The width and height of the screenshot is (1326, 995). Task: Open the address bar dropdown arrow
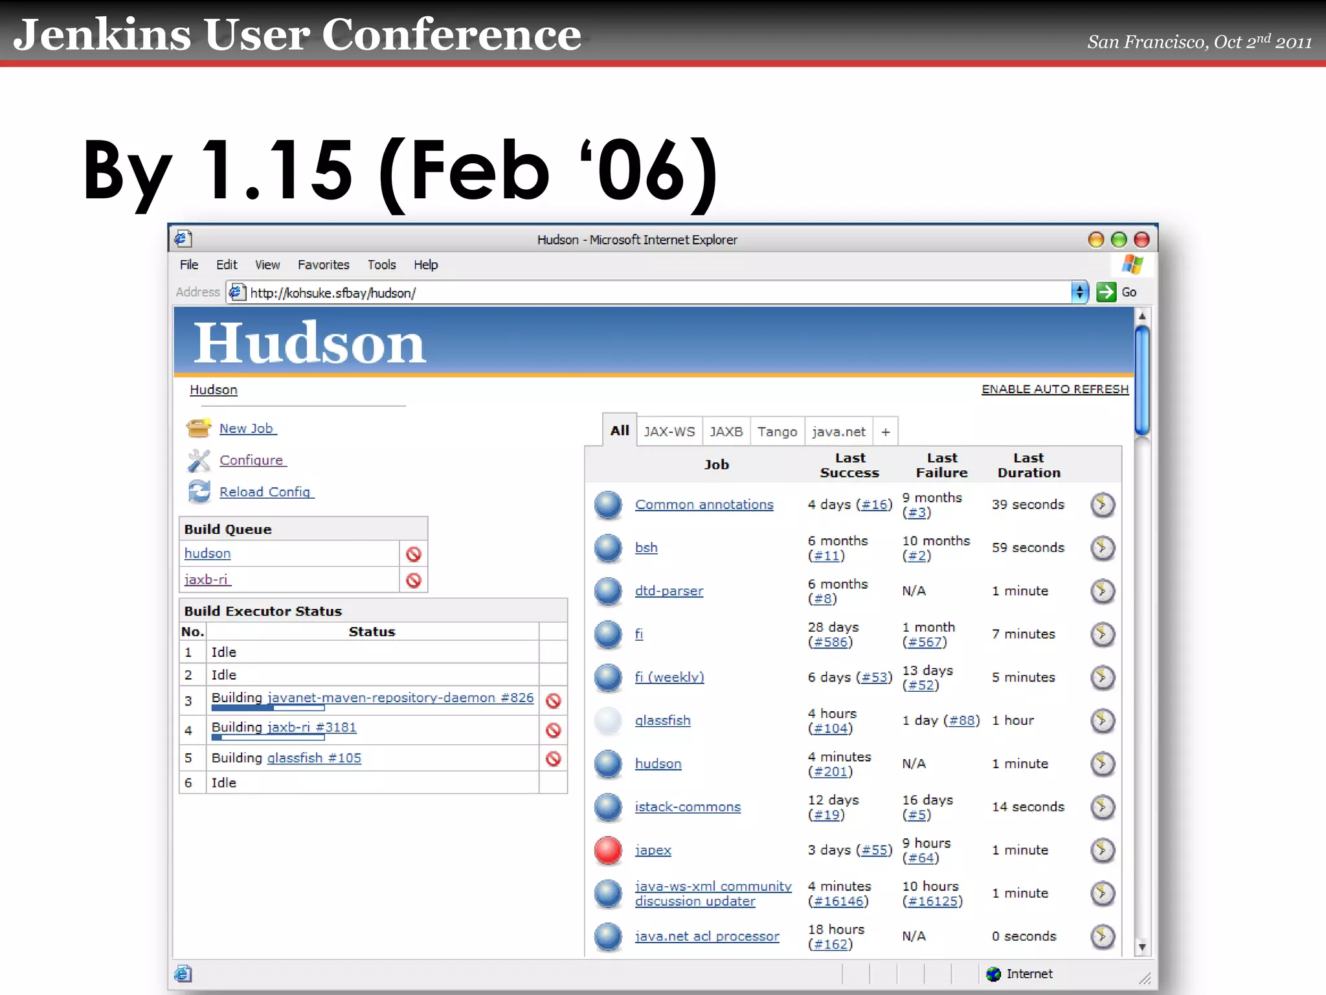tap(1079, 292)
